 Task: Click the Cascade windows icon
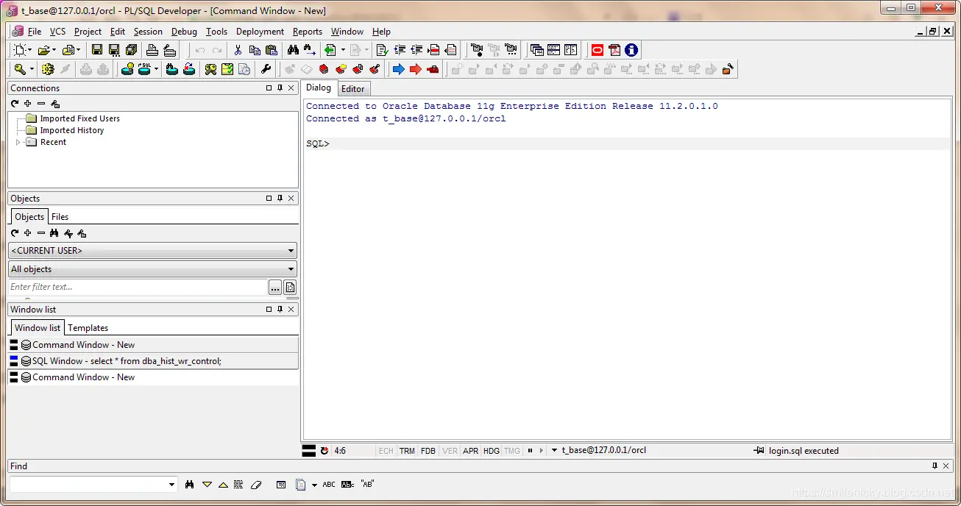(x=536, y=50)
